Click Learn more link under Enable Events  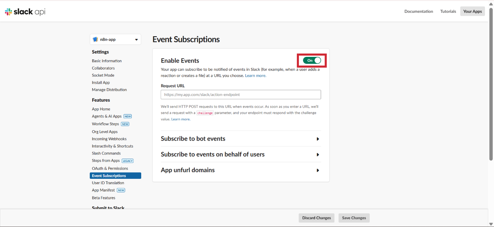256,76
